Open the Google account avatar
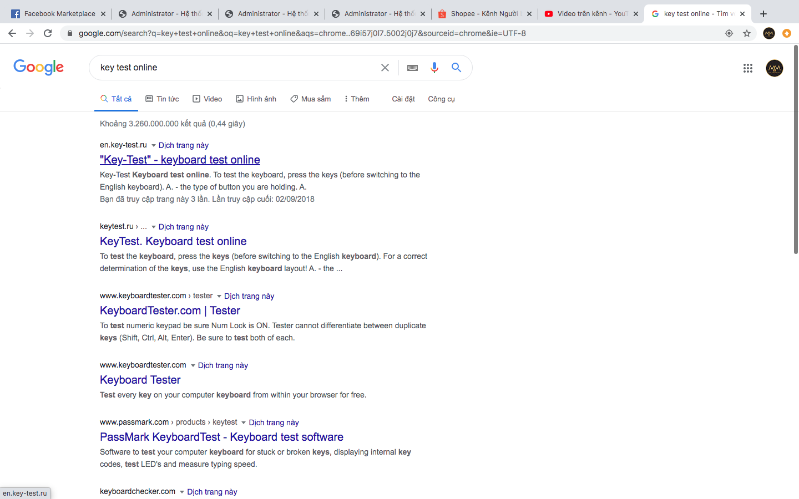The width and height of the screenshot is (799, 499). point(775,68)
